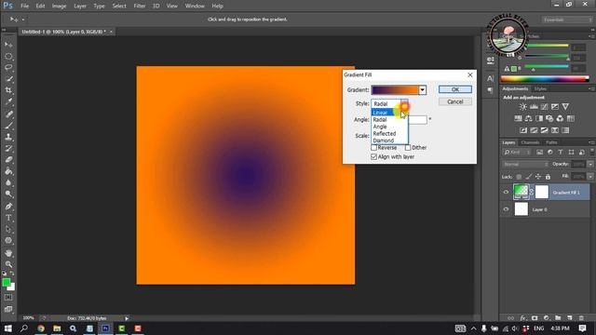This screenshot has width=596, height=335.
Task: Click the foreground green color swatch
Action: click(7, 282)
